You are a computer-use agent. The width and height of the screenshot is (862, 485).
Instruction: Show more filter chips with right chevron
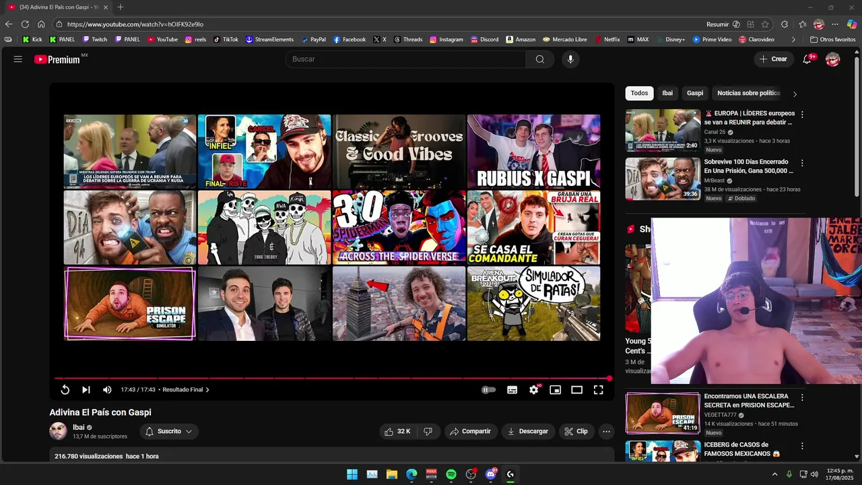click(x=795, y=94)
